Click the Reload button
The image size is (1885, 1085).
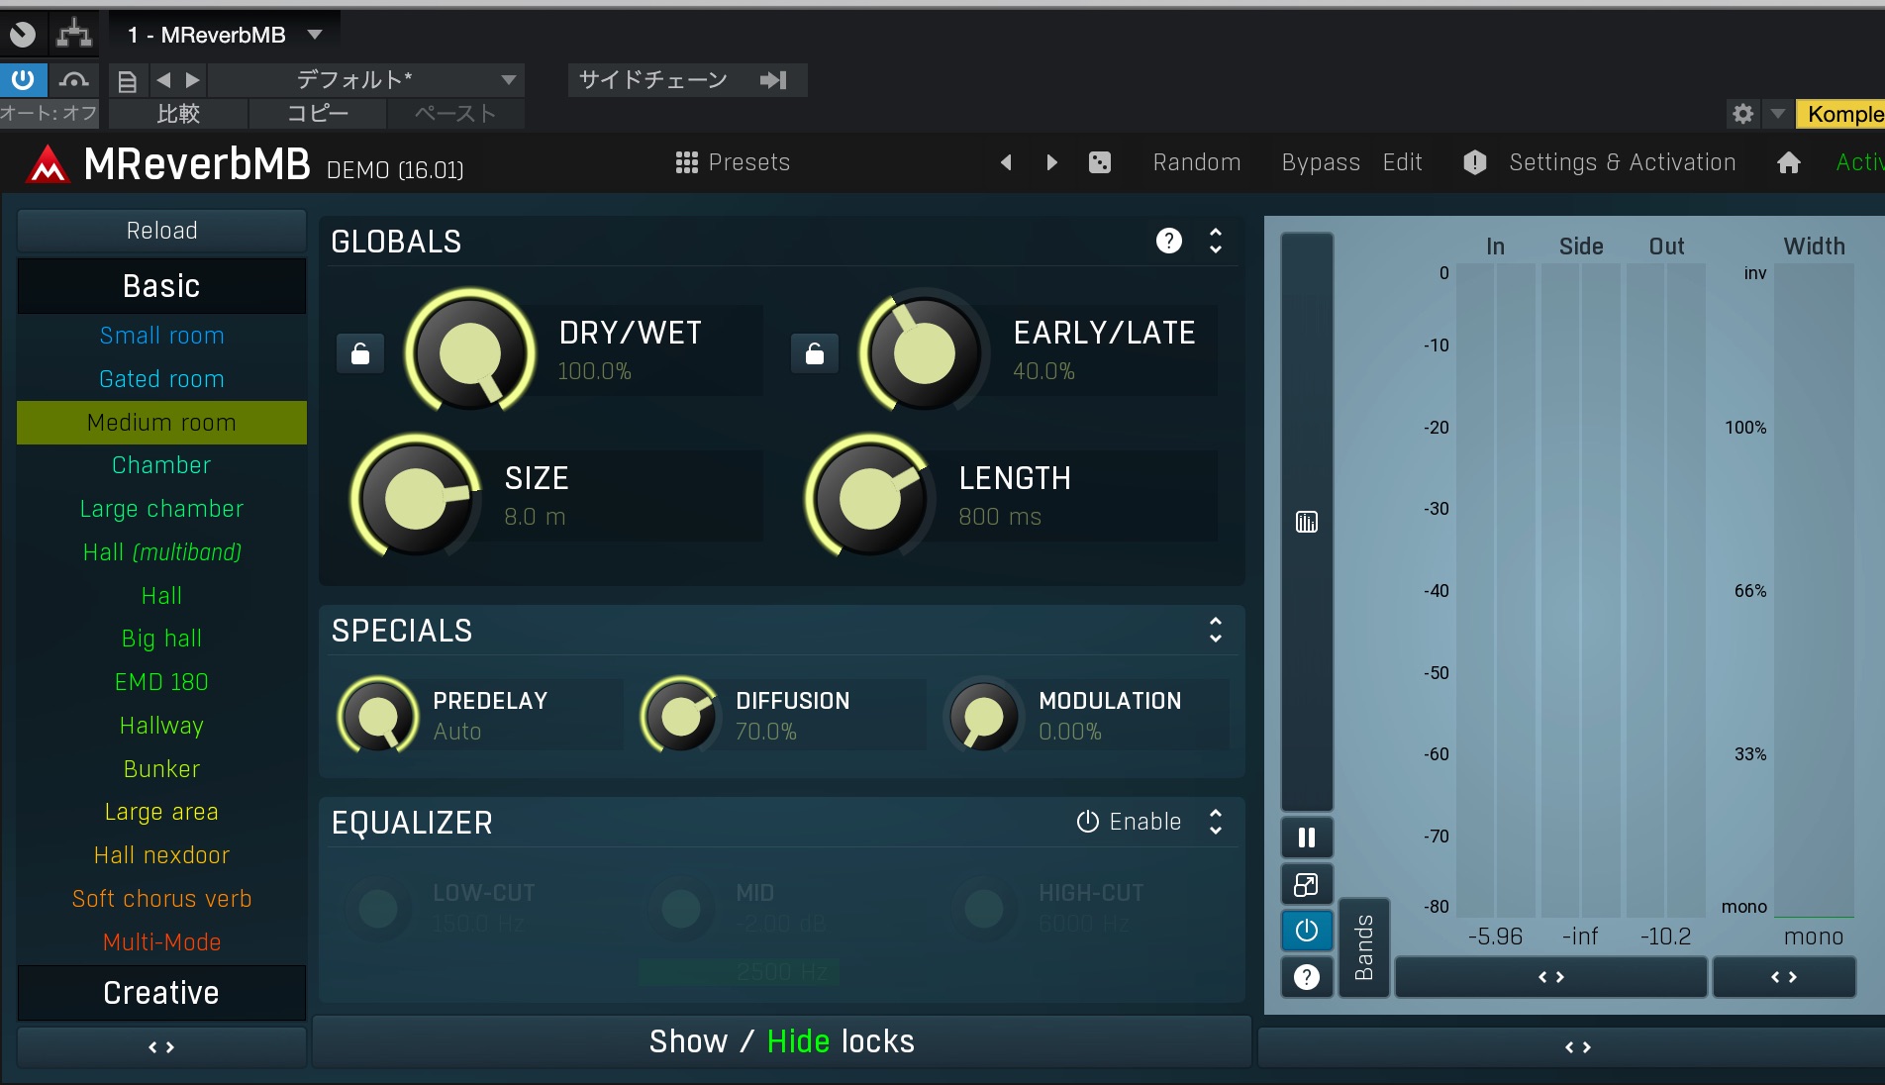pyautogui.click(x=161, y=231)
